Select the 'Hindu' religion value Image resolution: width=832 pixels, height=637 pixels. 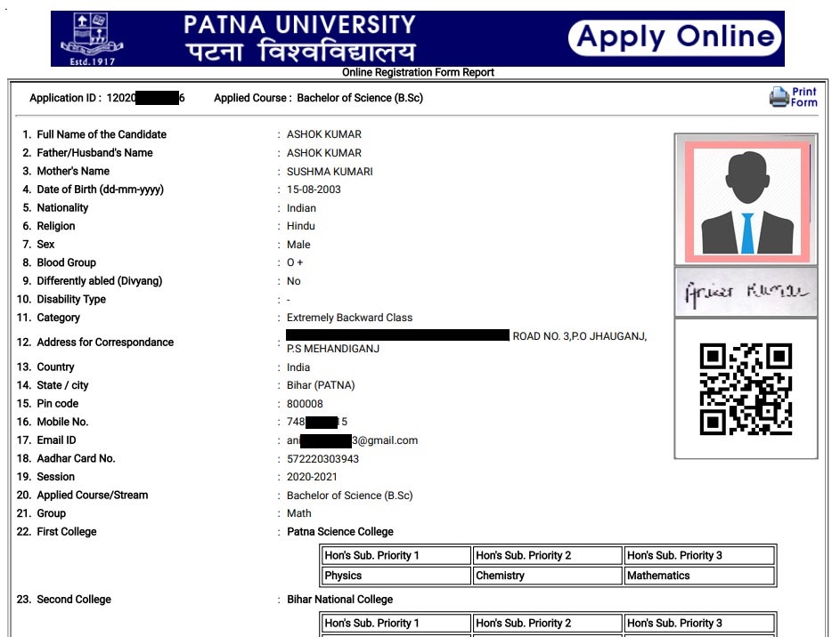pyautogui.click(x=301, y=226)
